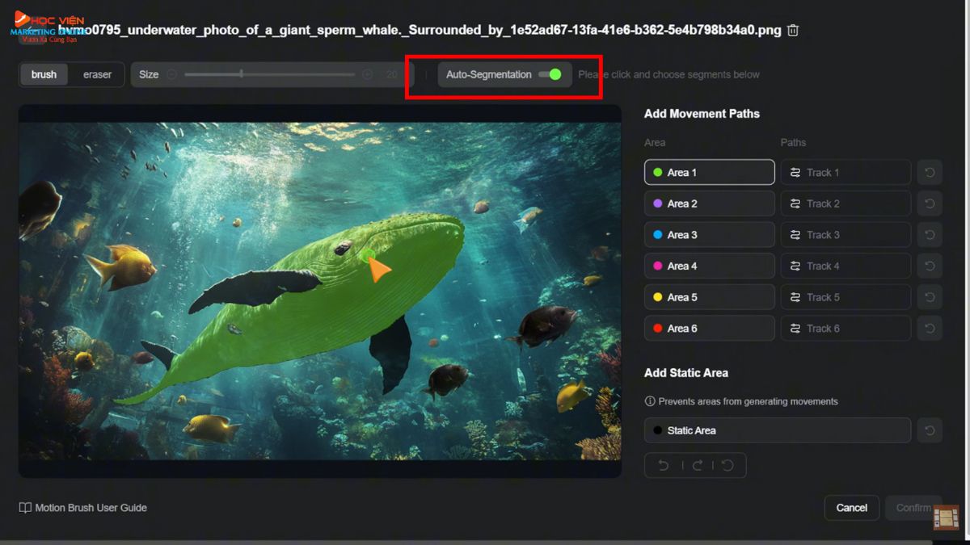Reset the Area 2 row

pyautogui.click(x=930, y=203)
